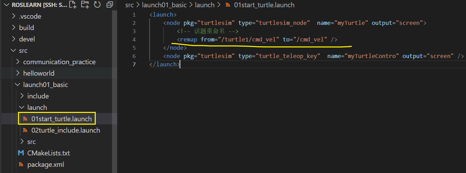Select the build folder label
Image resolution: width=466 pixels, height=173 pixels.
click(27, 28)
